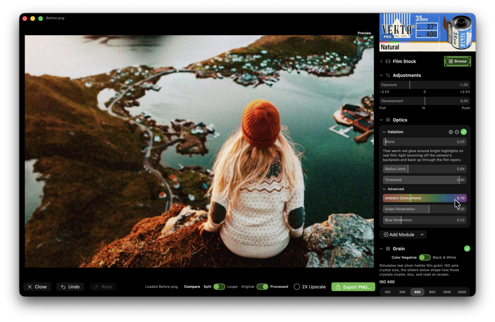Toggle the Split / Loupe compare switch
The width and height of the screenshot is (495, 322).
pyautogui.click(x=219, y=287)
